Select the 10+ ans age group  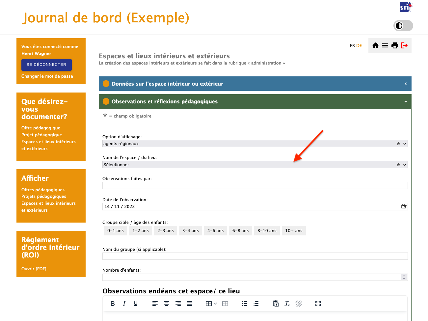(294, 230)
